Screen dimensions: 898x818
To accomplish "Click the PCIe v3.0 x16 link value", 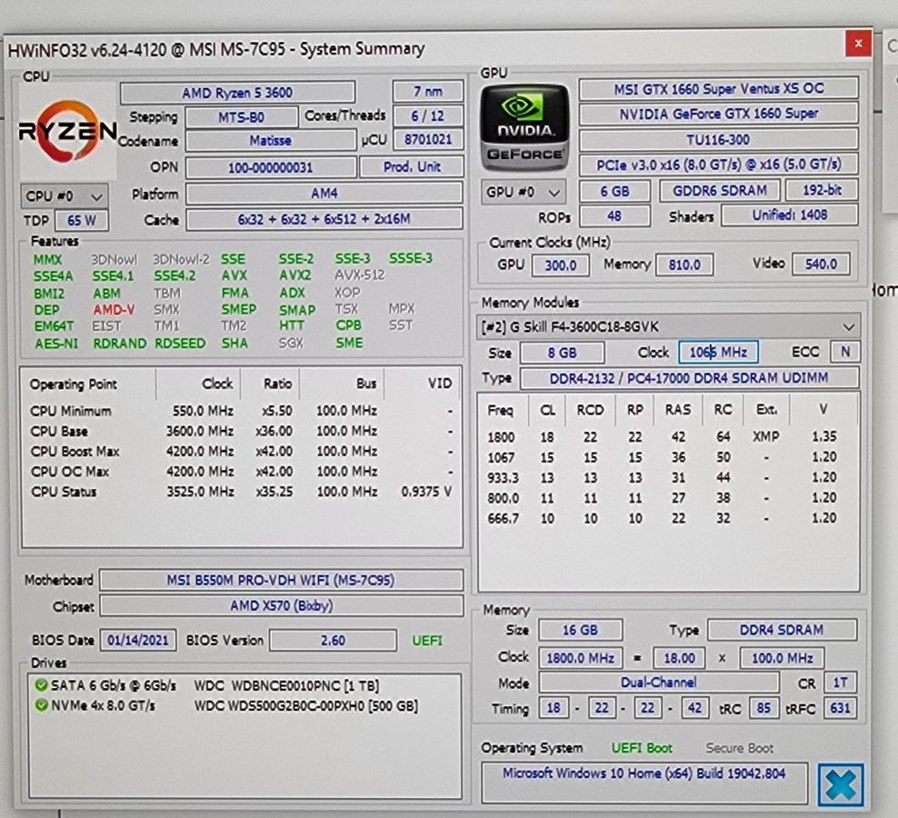I will coord(719,165).
